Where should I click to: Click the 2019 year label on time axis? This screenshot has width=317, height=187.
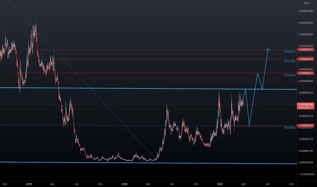[29, 184]
